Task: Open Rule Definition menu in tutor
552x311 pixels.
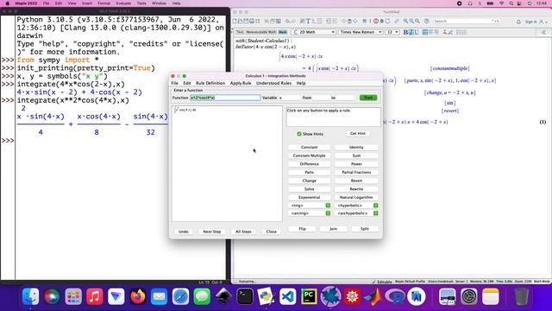Action: click(x=210, y=83)
